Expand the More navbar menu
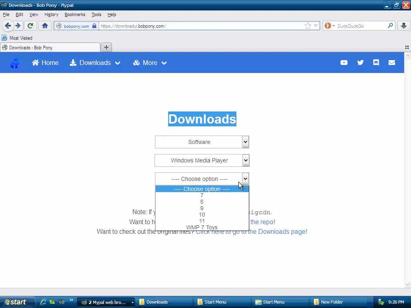The image size is (411, 308). click(150, 63)
